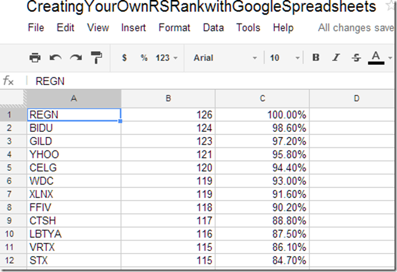Select cell containing YHOO
This screenshot has width=397, height=272.
(x=74, y=154)
